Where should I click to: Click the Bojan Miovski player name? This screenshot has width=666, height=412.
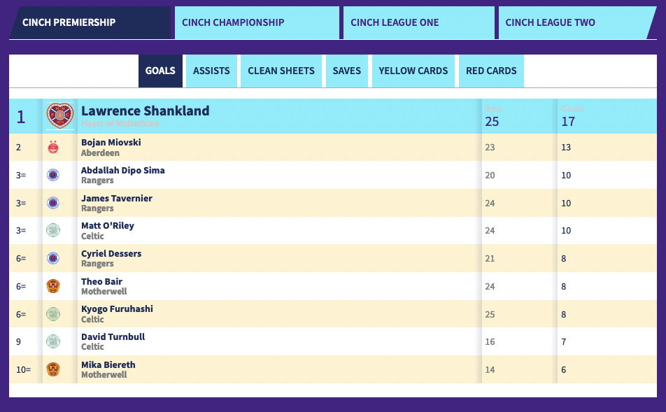tap(111, 142)
